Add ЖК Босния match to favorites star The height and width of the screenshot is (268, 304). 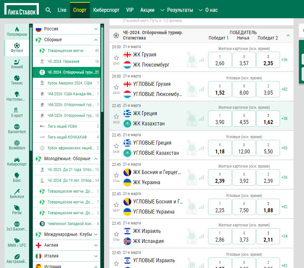pos(116,175)
